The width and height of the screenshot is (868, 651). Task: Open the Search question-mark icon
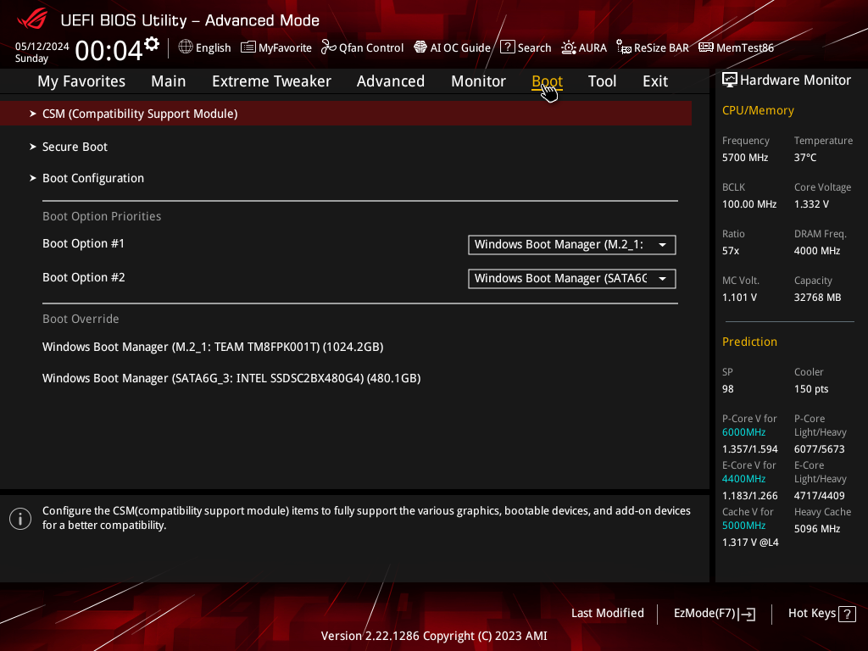point(507,47)
